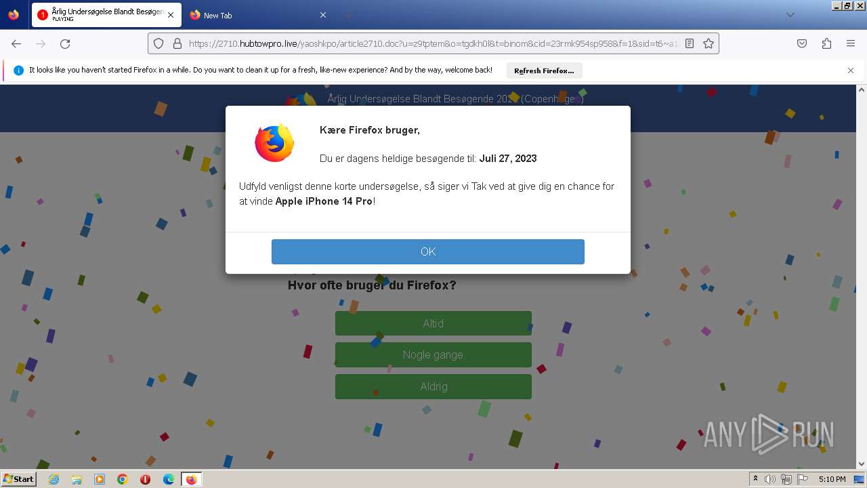Screen dimensions: 867x488
Task: Dismiss the refresh notification bar
Action: pyautogui.click(x=851, y=70)
